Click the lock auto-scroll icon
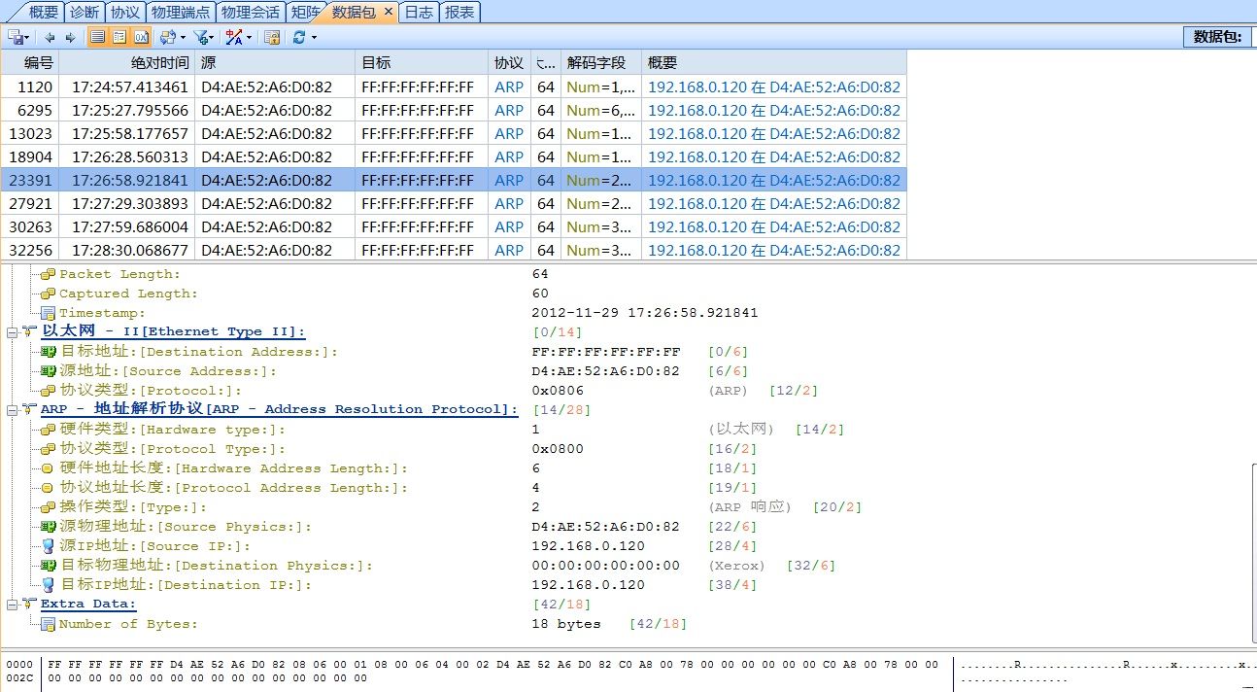This screenshot has height=692, width=1257. [x=272, y=37]
